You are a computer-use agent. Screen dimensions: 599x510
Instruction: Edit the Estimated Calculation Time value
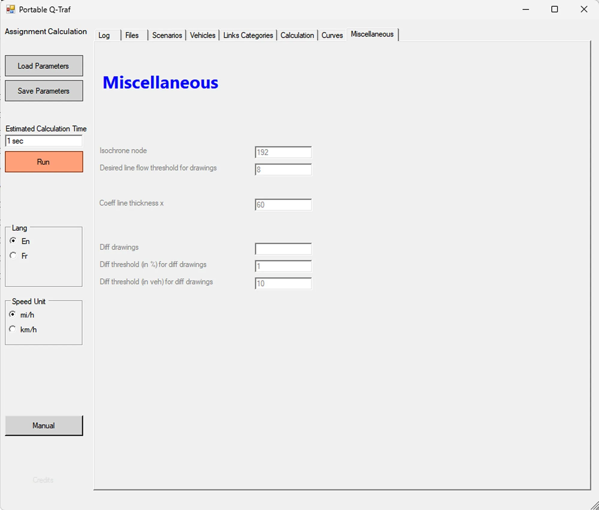44,141
